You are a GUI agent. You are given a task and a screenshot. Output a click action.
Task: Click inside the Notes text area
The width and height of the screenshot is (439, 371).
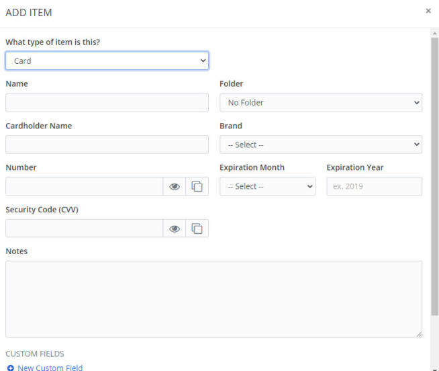tap(213, 299)
